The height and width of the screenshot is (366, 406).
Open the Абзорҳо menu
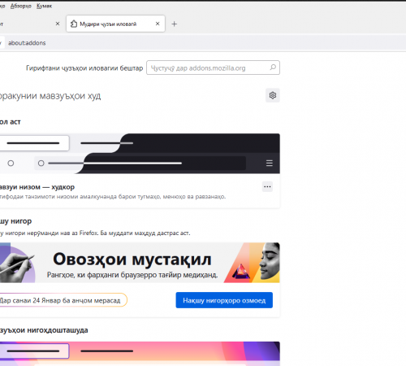click(x=21, y=6)
